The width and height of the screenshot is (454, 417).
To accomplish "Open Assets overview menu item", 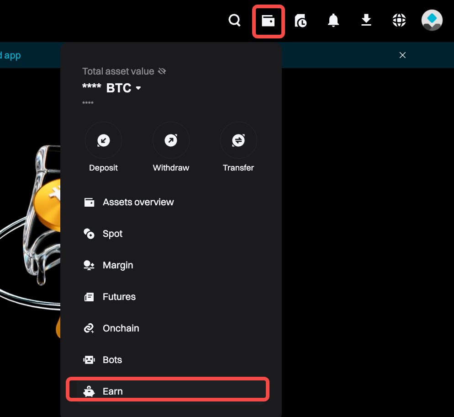I will point(138,202).
